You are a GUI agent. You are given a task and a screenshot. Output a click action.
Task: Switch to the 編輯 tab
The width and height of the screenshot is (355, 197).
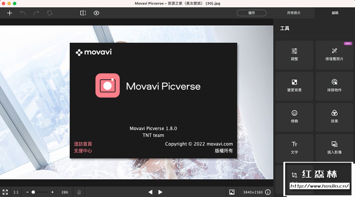(335, 13)
